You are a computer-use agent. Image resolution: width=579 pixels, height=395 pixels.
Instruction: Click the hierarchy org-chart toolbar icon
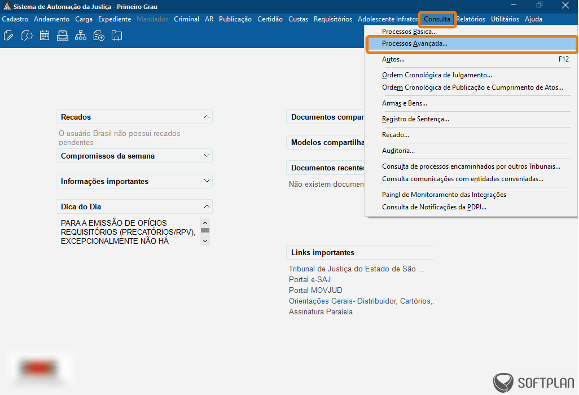pyautogui.click(x=81, y=36)
